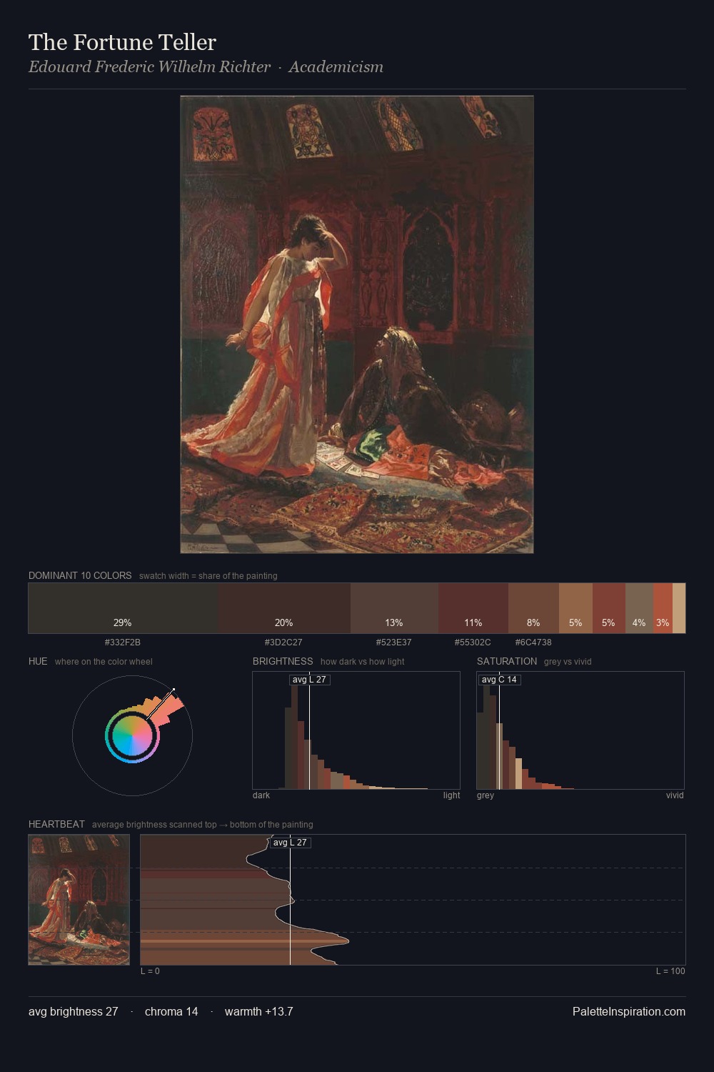Click the 'chroma 14' footer stat
The height and width of the screenshot is (1072, 714).
click(x=171, y=1011)
